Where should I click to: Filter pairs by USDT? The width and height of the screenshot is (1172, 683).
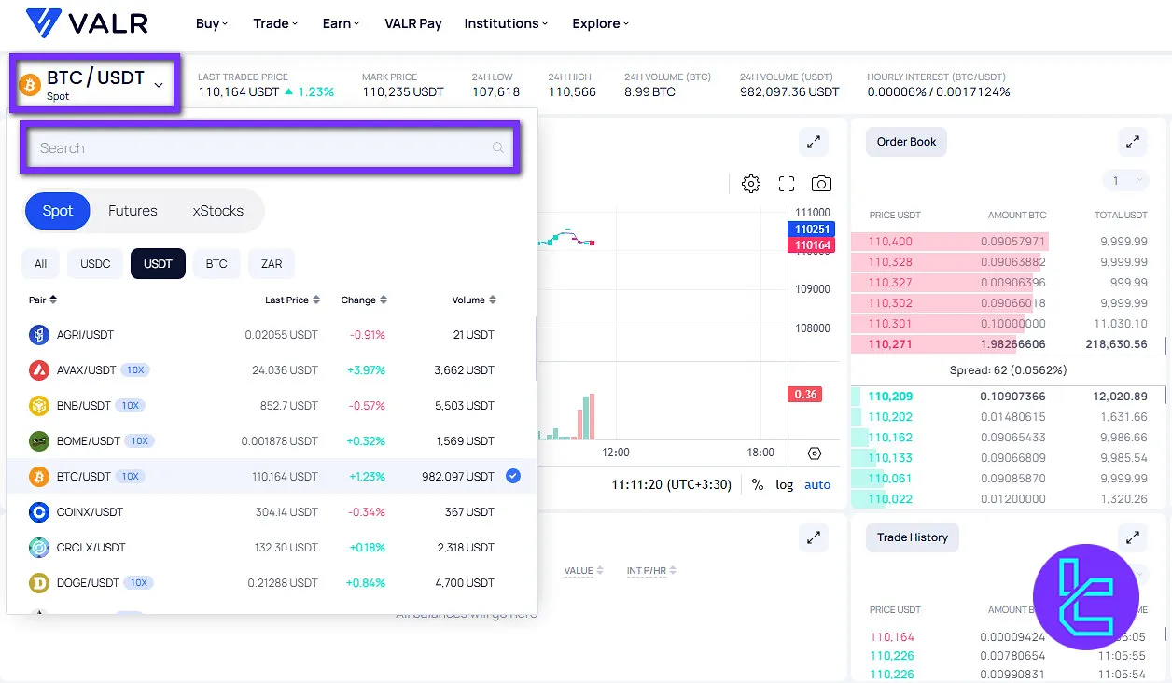(x=158, y=264)
